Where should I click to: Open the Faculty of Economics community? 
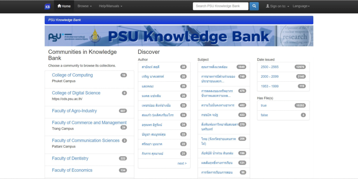[x=72, y=170]
